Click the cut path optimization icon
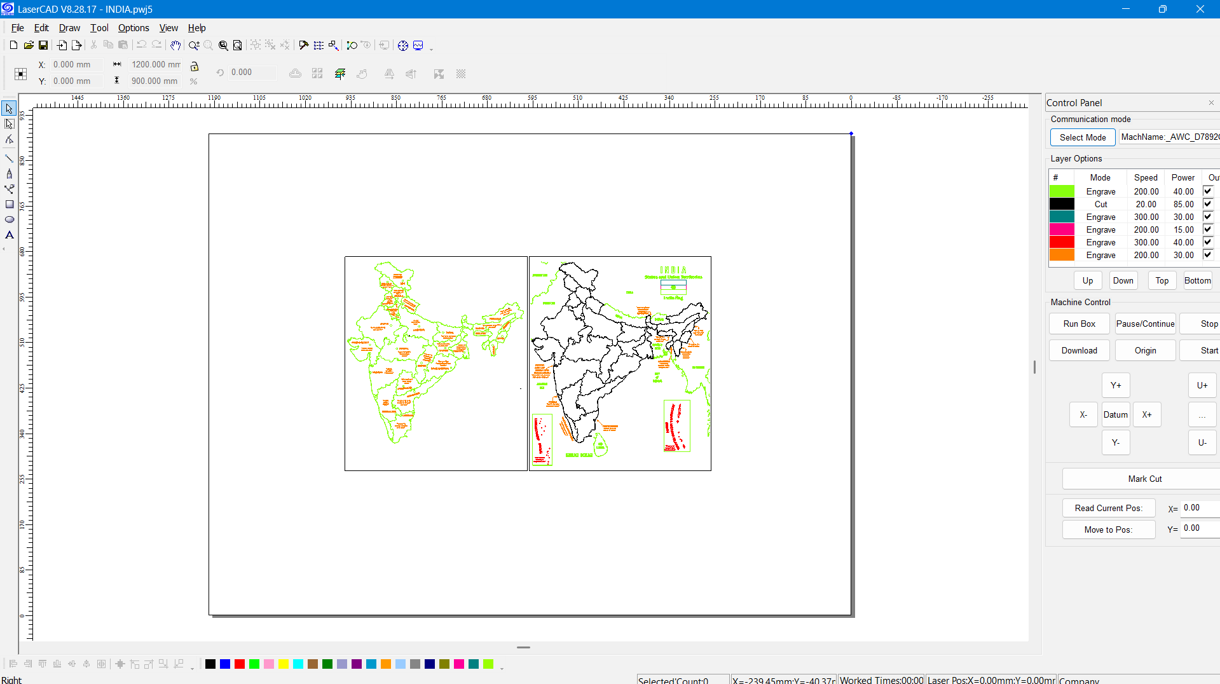The image size is (1220, 684). click(x=333, y=45)
